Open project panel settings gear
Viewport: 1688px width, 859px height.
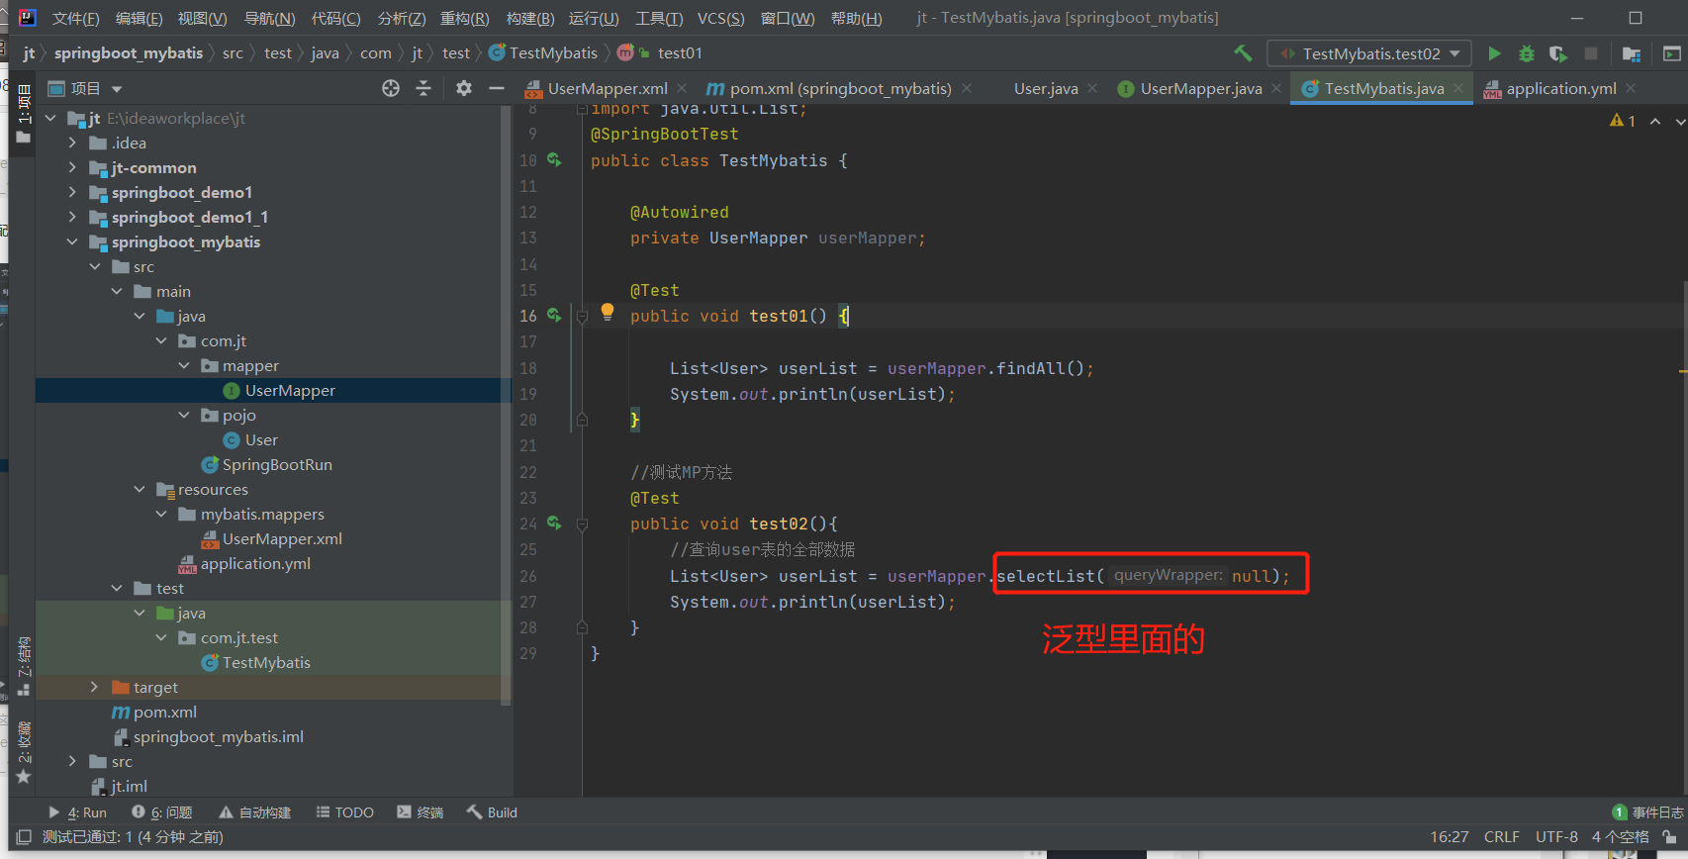click(464, 88)
